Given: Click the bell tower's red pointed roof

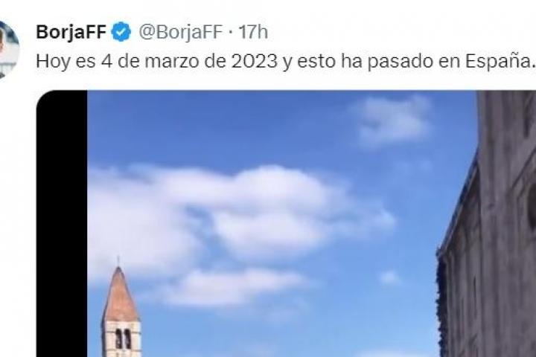Looking at the screenshot, I should pyautogui.click(x=121, y=294).
